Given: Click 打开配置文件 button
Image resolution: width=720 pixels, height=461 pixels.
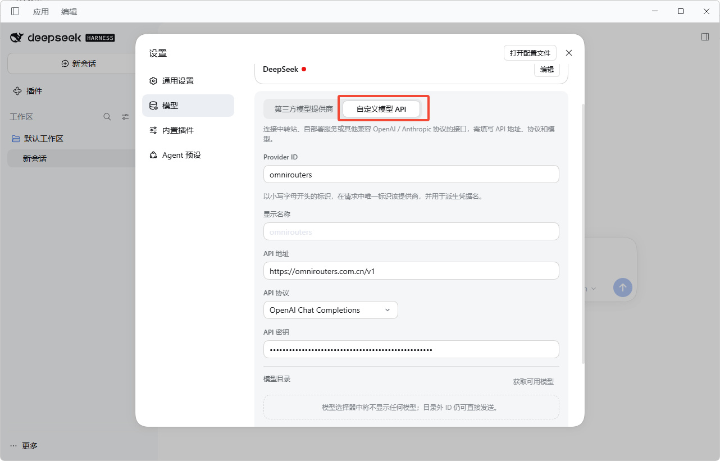Looking at the screenshot, I should click(530, 53).
